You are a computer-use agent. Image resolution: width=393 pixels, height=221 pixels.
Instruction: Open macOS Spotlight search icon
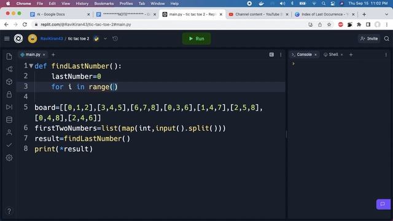324,4
